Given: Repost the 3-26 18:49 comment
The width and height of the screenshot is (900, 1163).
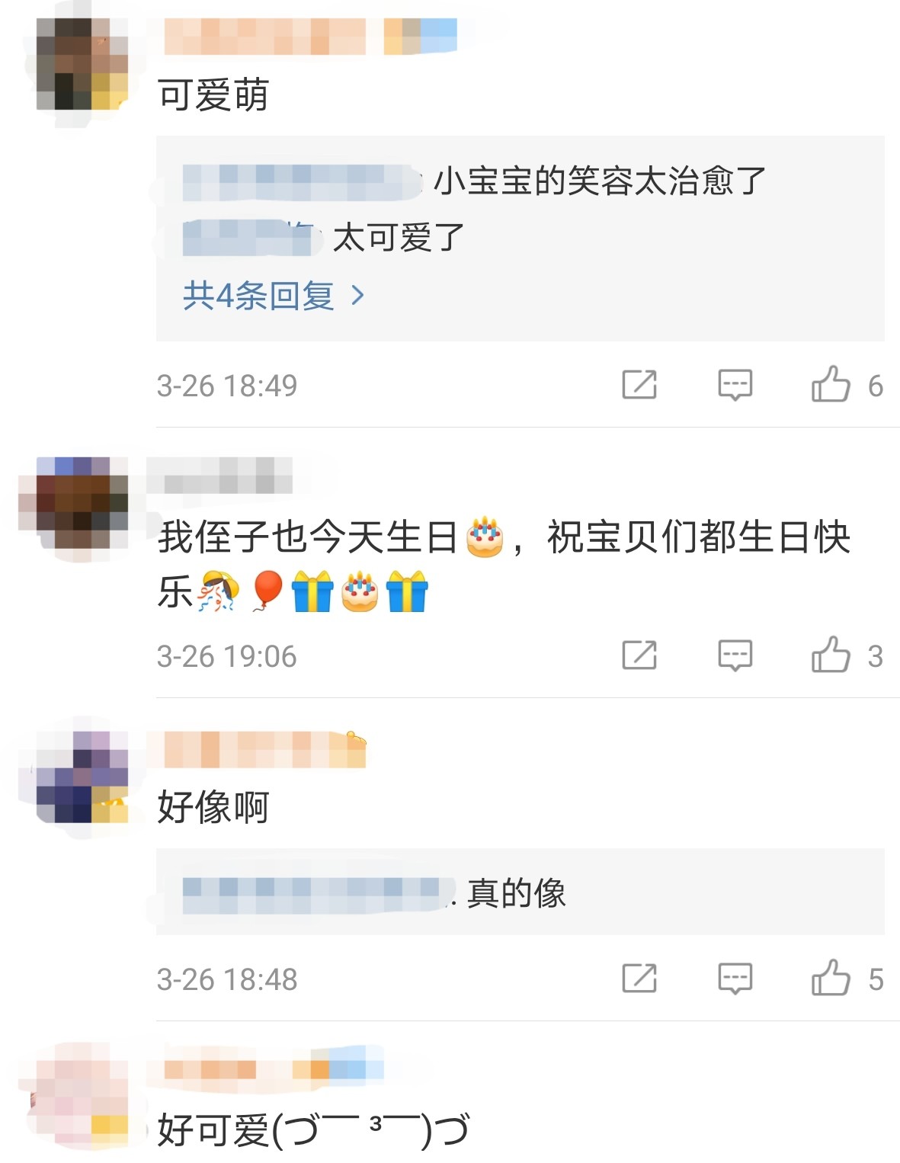Looking at the screenshot, I should pyautogui.click(x=639, y=385).
